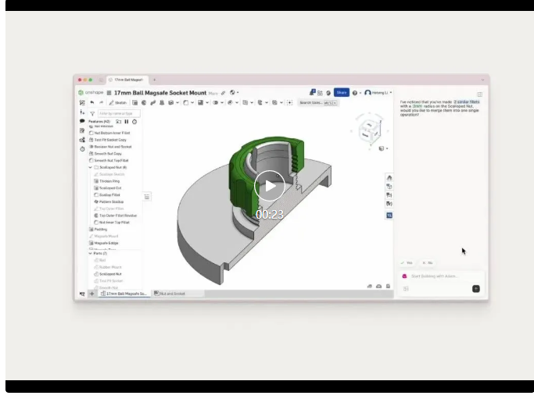Click the Onshape logo
The width and height of the screenshot is (534, 399).
(91, 92)
